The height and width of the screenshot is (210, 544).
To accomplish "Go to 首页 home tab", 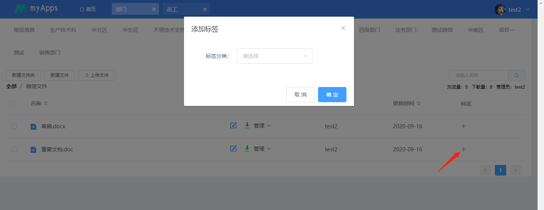I will [88, 9].
